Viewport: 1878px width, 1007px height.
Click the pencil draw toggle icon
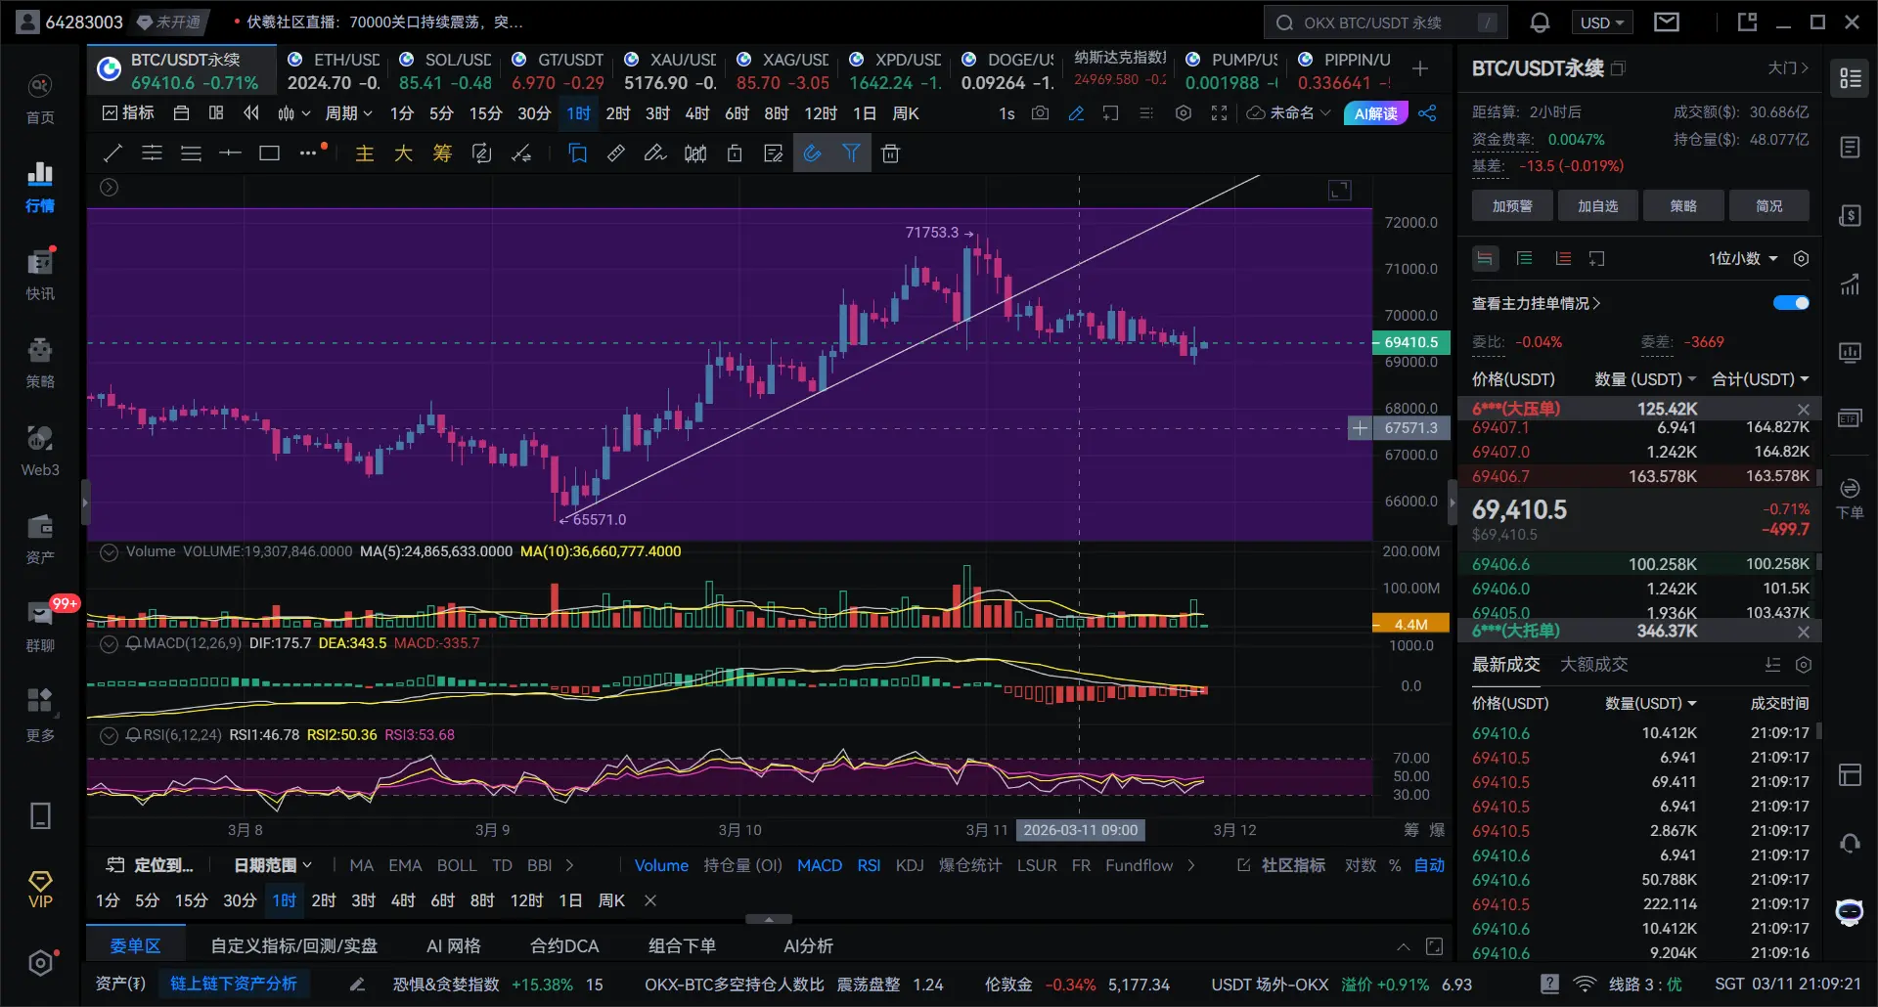click(x=1076, y=113)
